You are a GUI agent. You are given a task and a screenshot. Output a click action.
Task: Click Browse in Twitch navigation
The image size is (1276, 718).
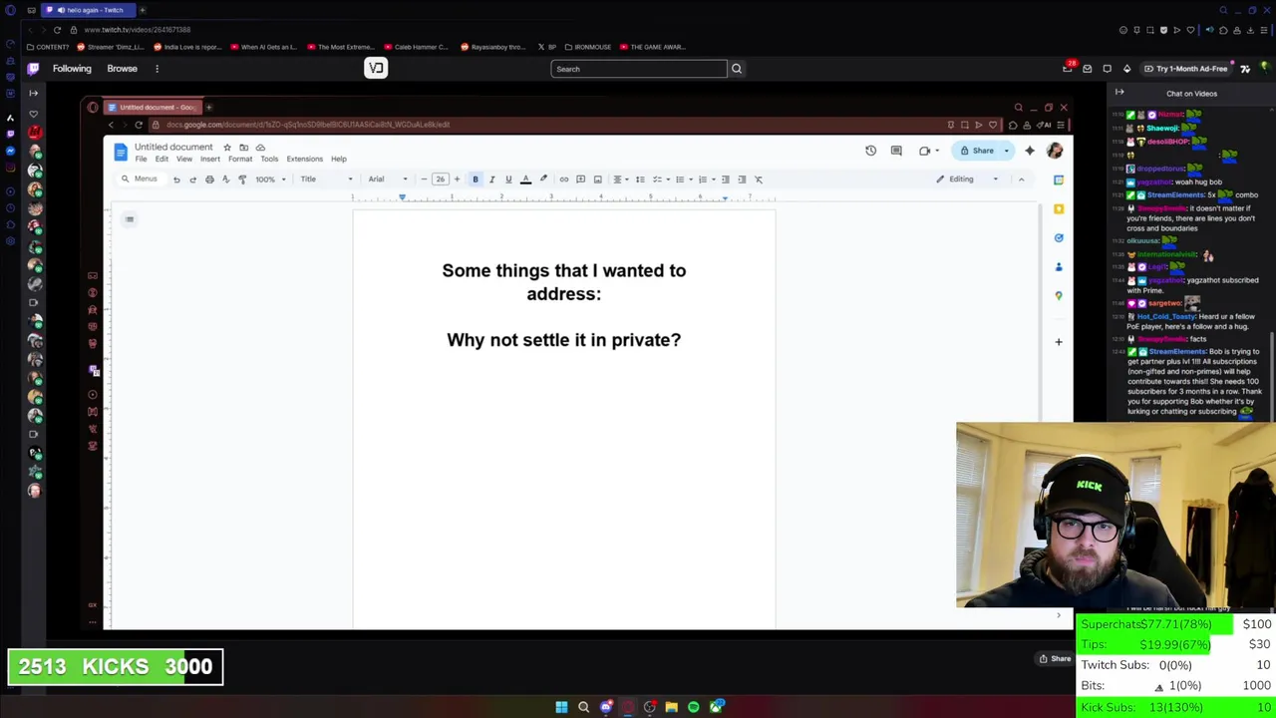pos(122,69)
